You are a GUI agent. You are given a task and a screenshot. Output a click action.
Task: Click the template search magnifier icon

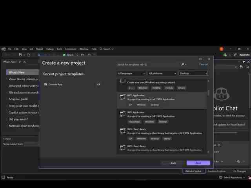(x=182, y=64)
